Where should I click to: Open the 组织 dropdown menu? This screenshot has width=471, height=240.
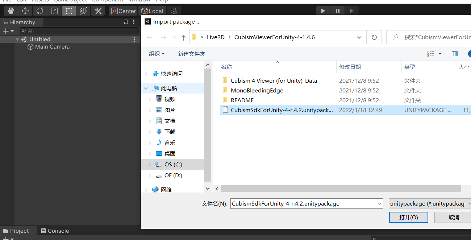coord(157,54)
